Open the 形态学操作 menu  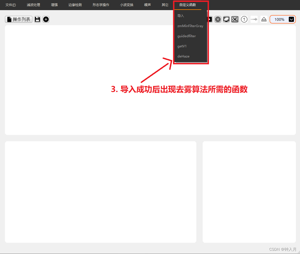pyautogui.click(x=101, y=5)
